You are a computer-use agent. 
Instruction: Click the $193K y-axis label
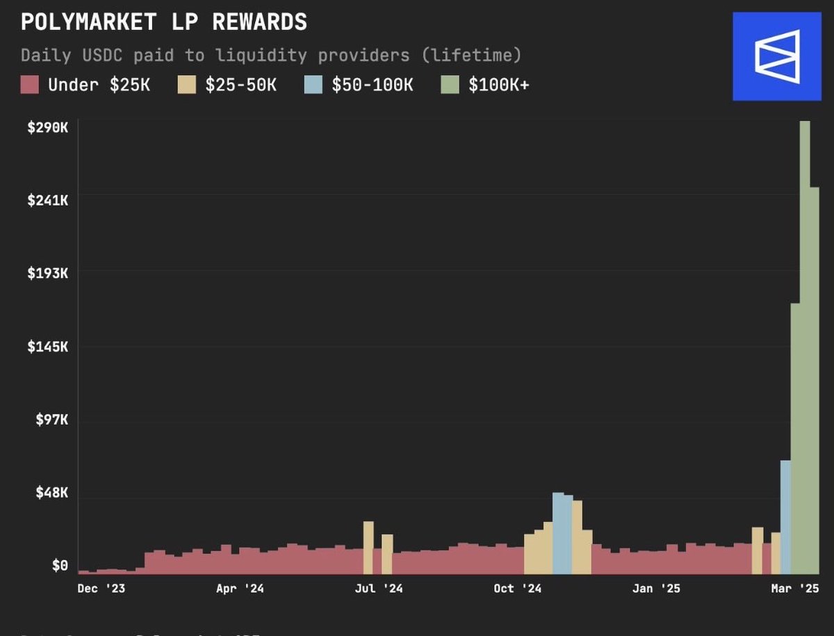(47, 272)
